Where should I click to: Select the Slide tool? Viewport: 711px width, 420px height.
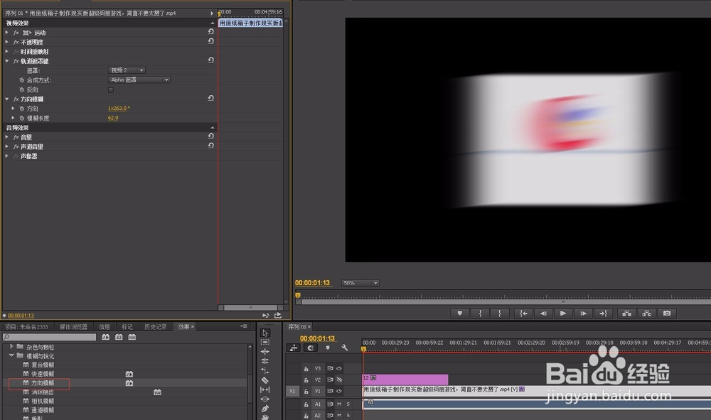tap(265, 399)
